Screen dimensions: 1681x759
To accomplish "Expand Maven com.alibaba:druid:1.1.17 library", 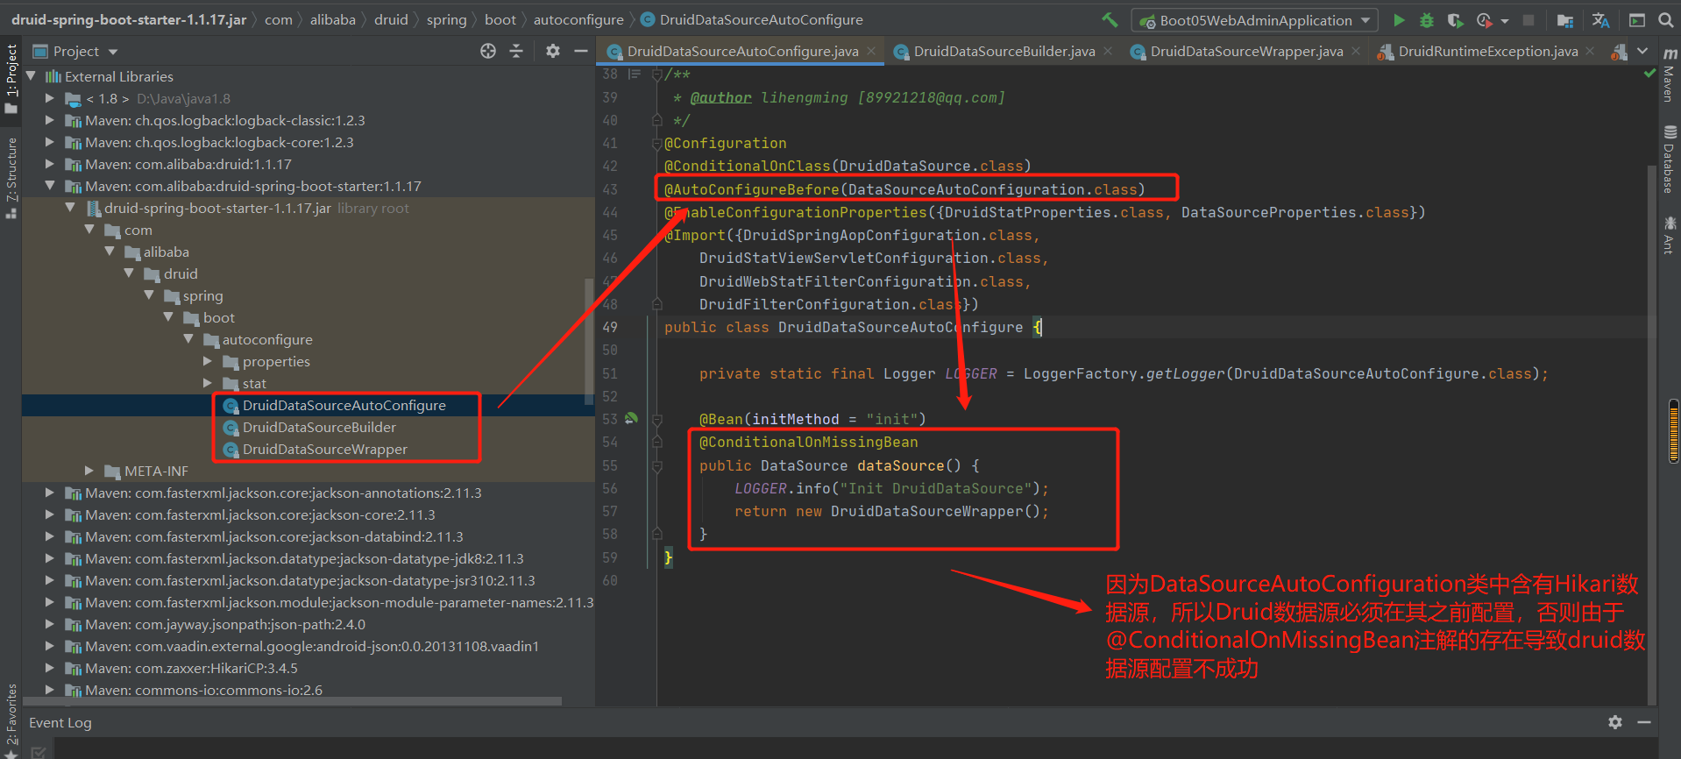I will pyautogui.click(x=50, y=164).
